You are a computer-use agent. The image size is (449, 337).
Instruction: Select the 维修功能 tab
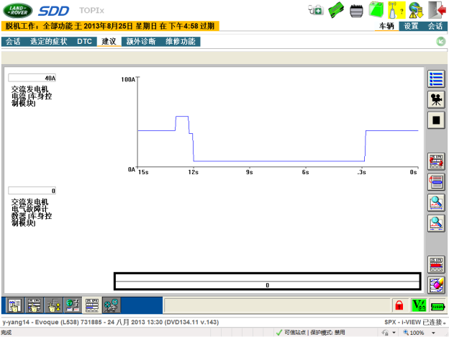[181, 42]
